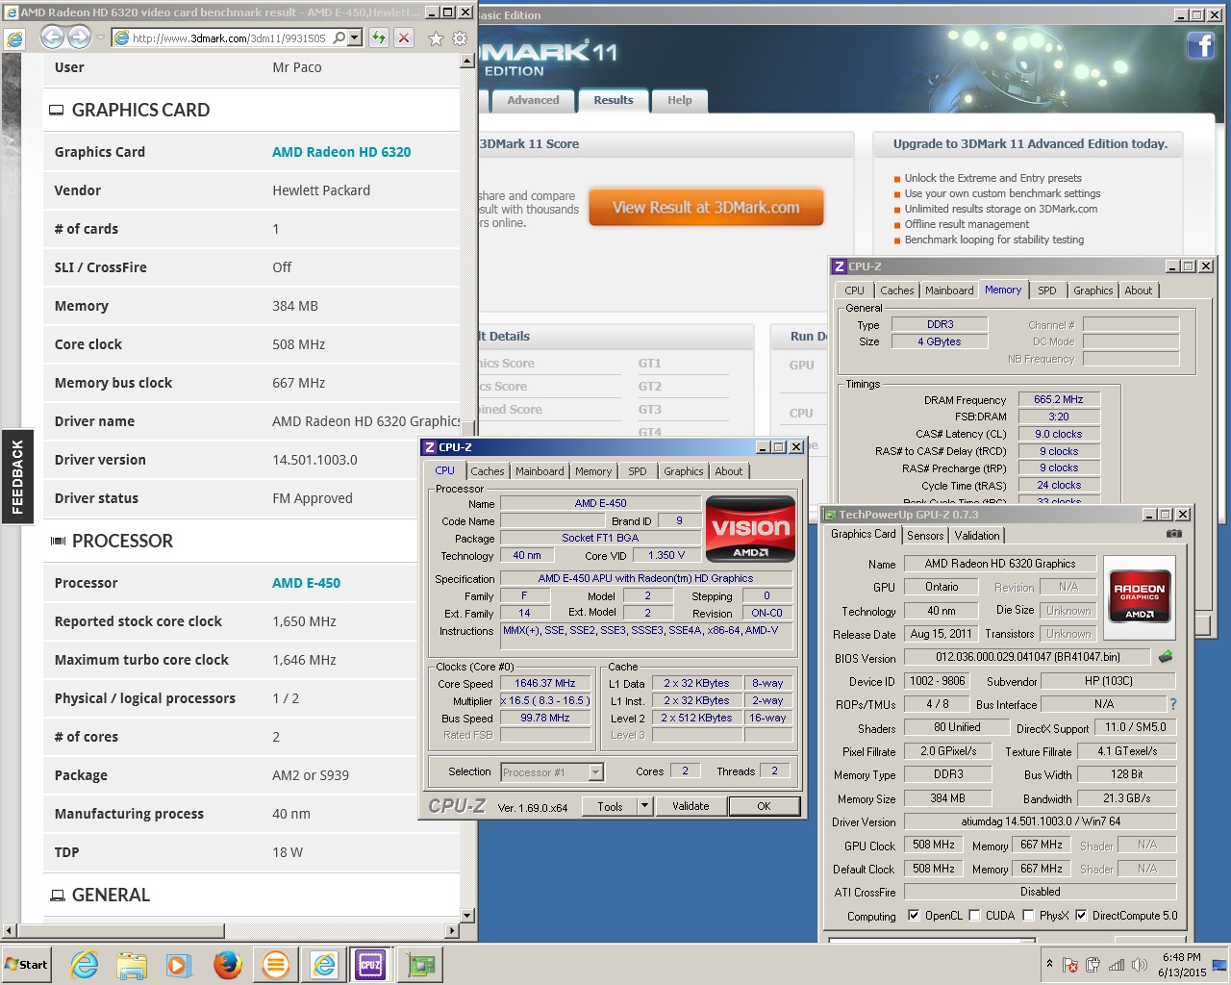Click the Start button

tap(26, 964)
